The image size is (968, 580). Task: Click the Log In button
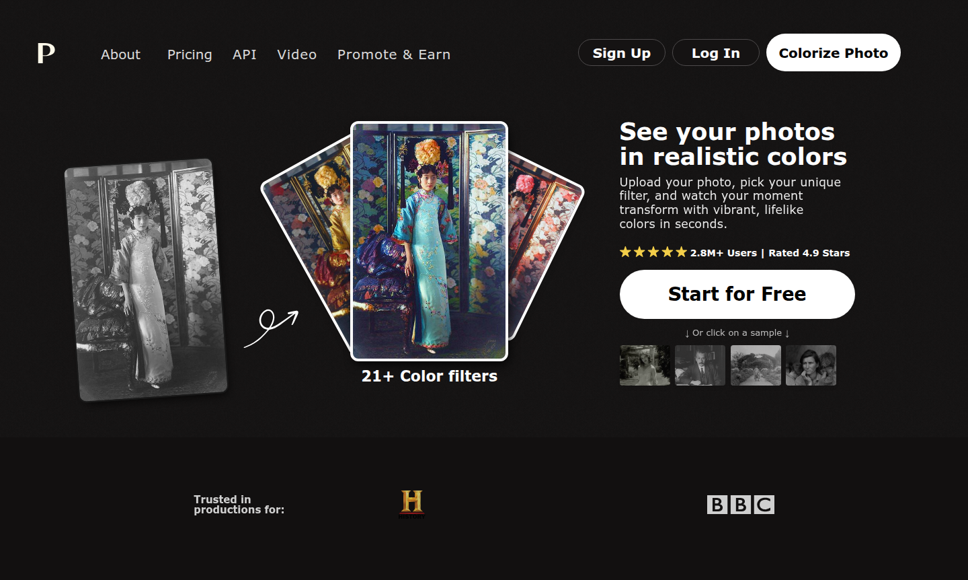click(x=715, y=53)
